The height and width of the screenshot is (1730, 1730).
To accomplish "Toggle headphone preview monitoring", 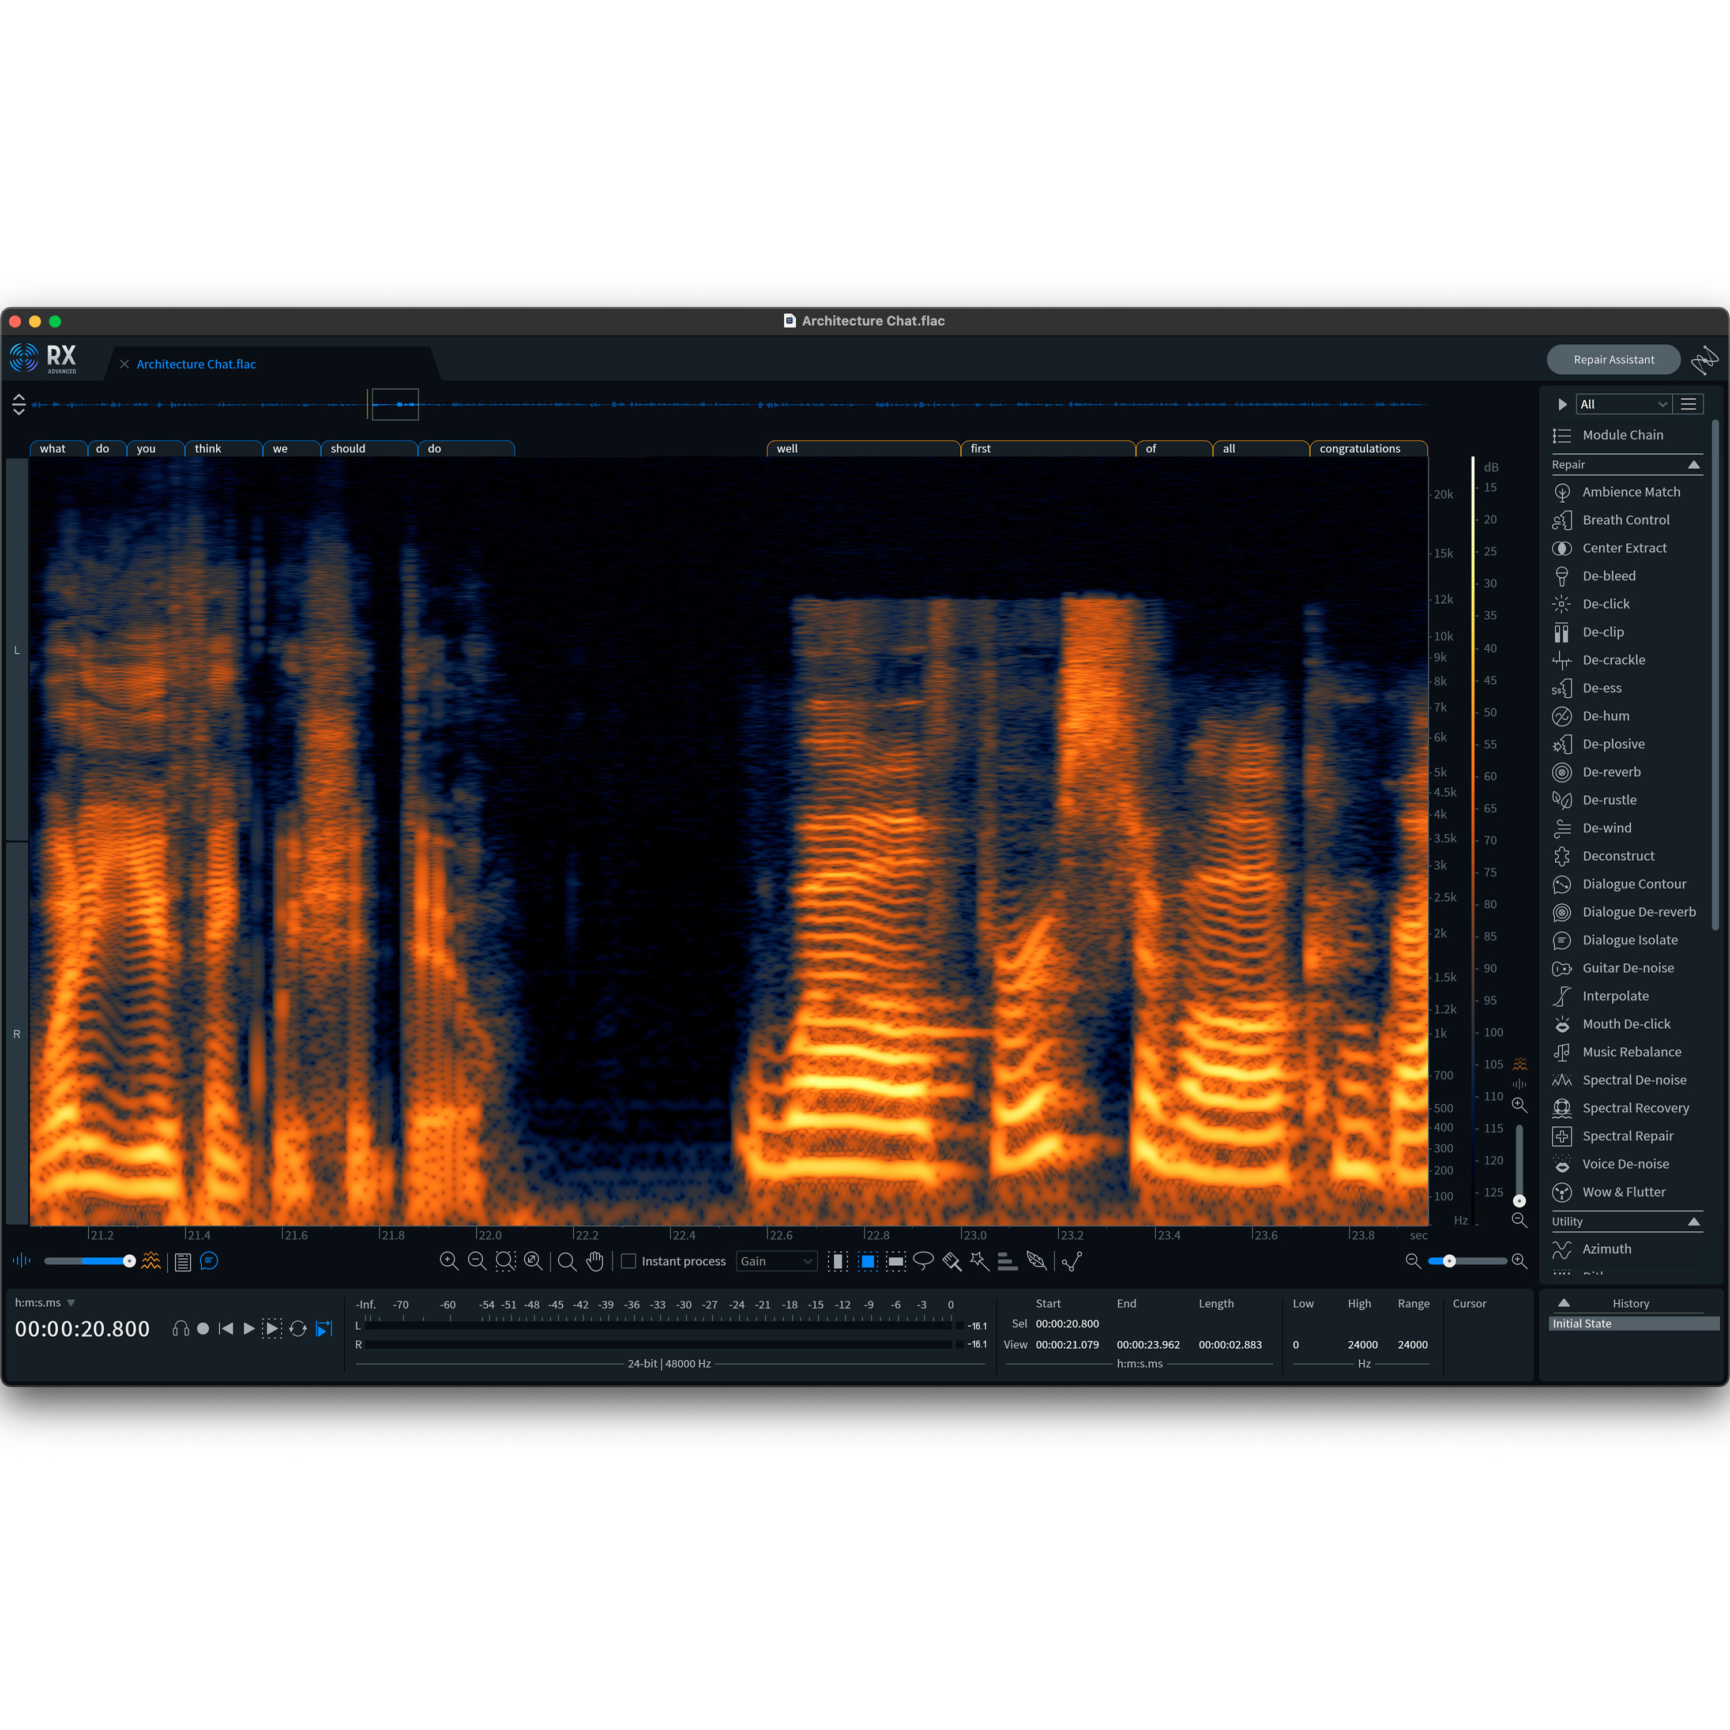I will pos(180,1329).
